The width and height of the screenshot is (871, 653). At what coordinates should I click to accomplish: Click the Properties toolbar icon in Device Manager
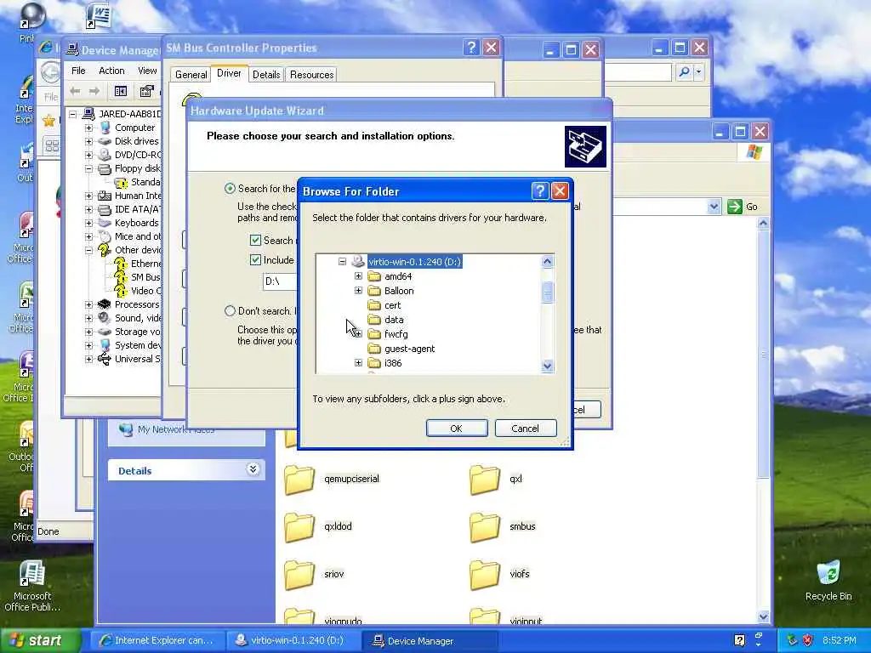click(146, 90)
